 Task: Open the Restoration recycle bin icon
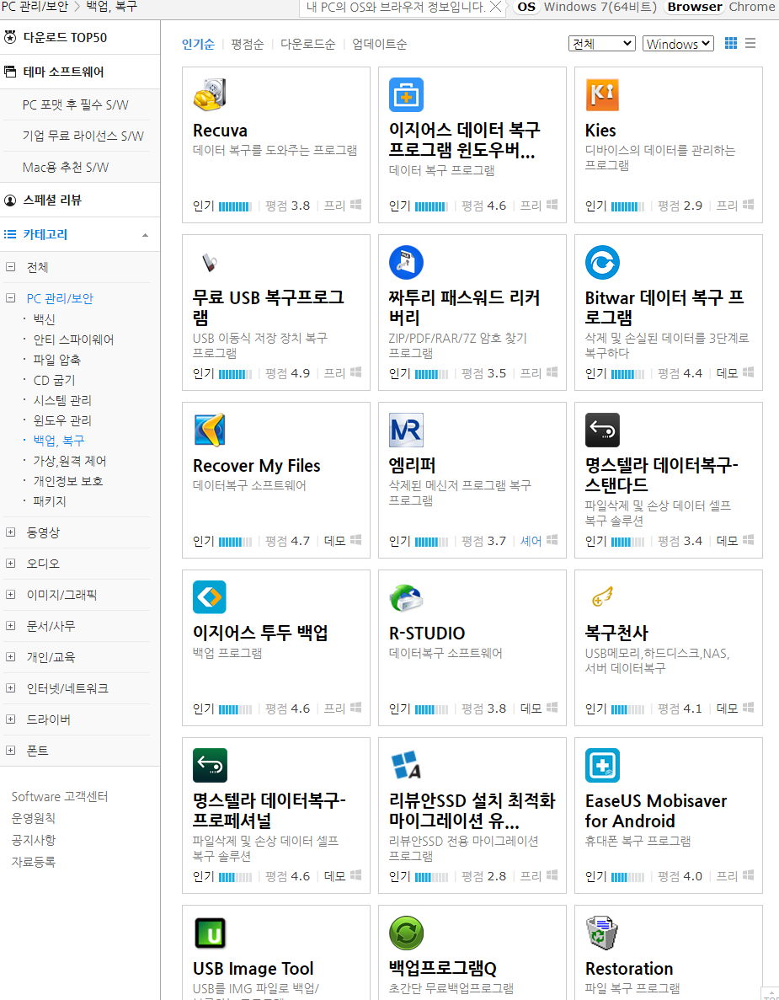602,933
